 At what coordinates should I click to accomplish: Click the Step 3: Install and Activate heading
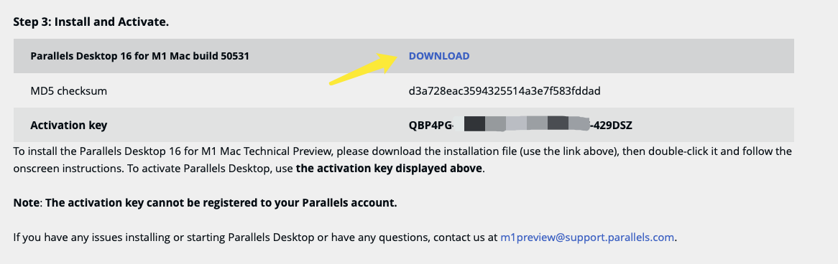pos(91,22)
